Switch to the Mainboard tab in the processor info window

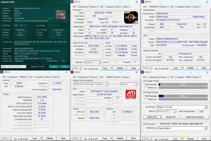[x=84, y=7]
